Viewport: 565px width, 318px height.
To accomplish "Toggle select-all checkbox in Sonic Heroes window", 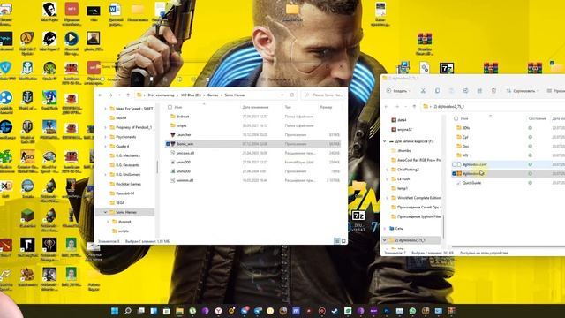I will pyautogui.click(x=169, y=107).
